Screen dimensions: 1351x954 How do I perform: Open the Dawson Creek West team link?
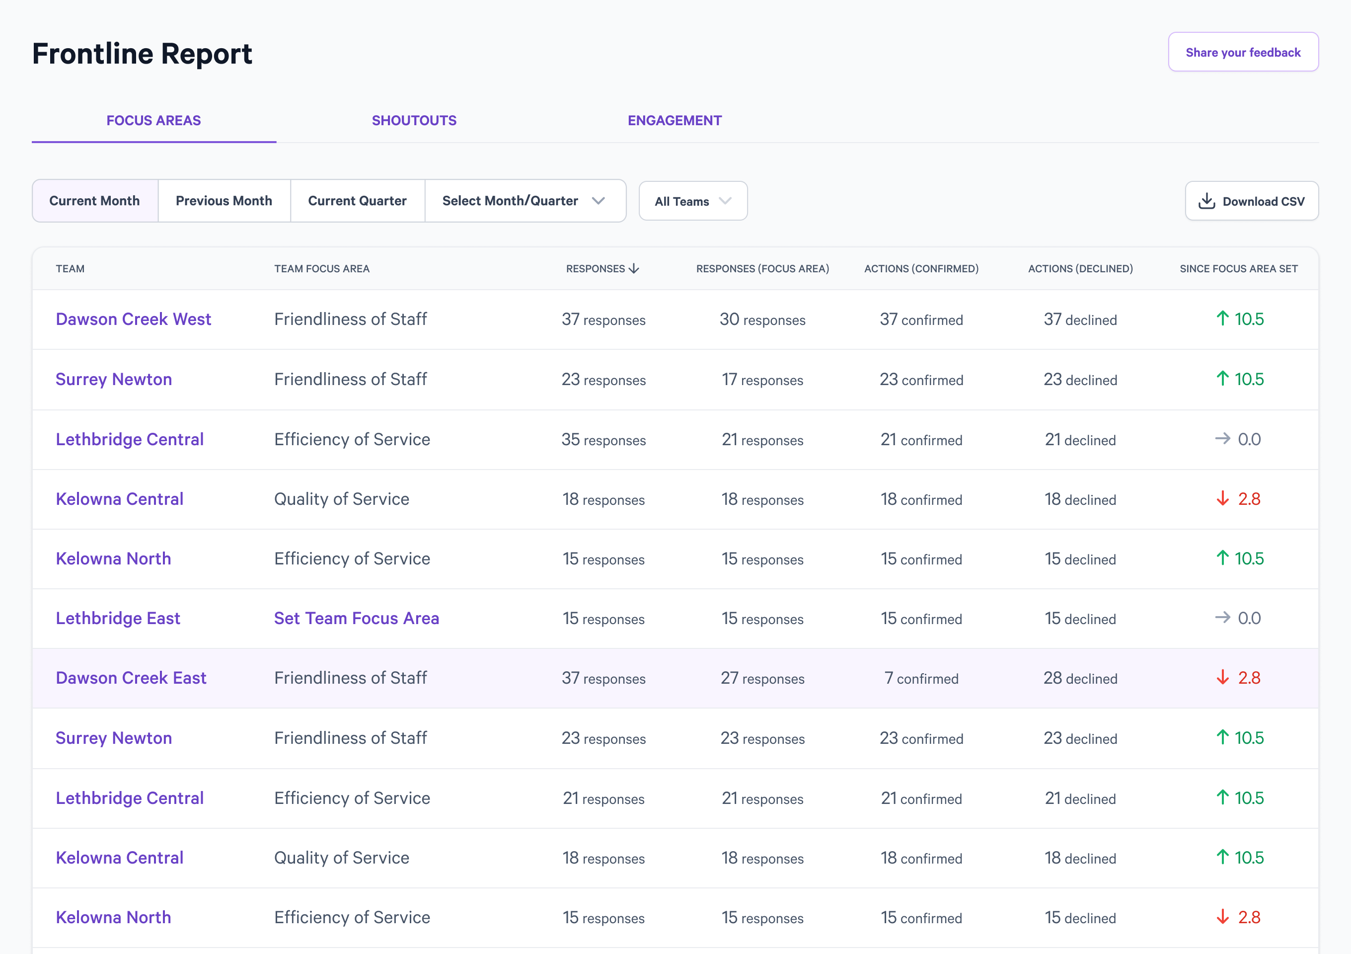coord(134,318)
